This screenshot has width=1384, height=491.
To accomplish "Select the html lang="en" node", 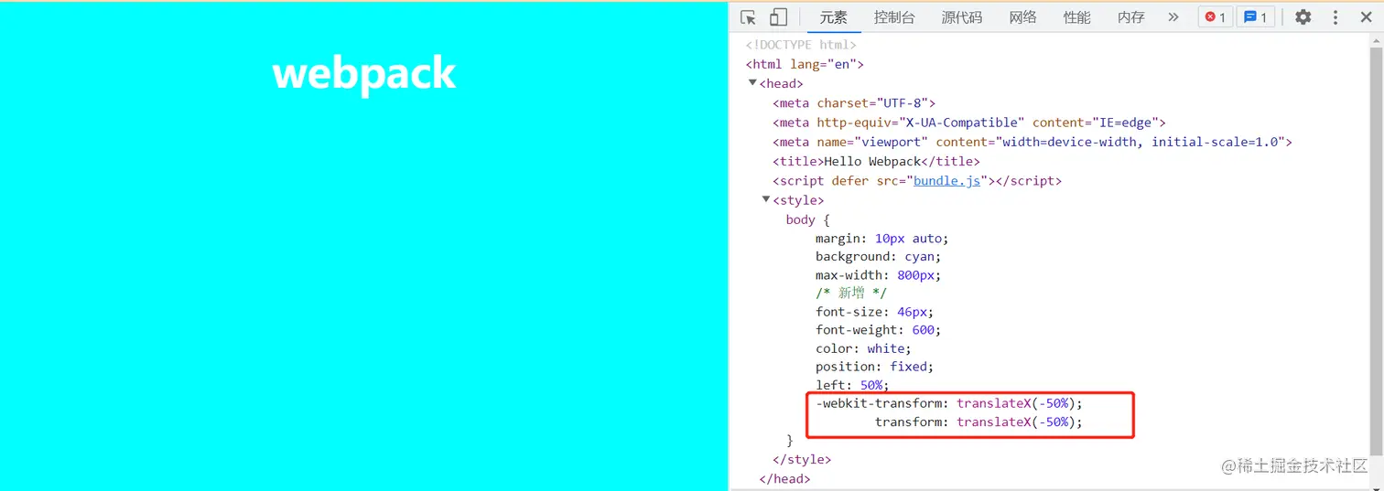I will coord(805,64).
